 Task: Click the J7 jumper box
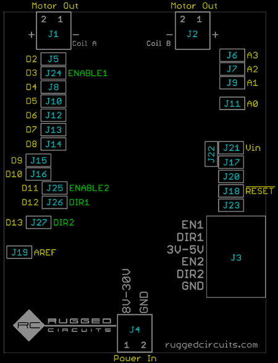pyautogui.click(x=232, y=69)
